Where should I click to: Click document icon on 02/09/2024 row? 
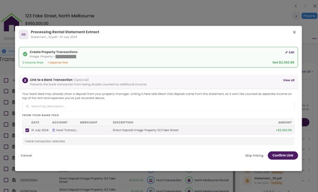pyautogui.click(x=14, y=180)
